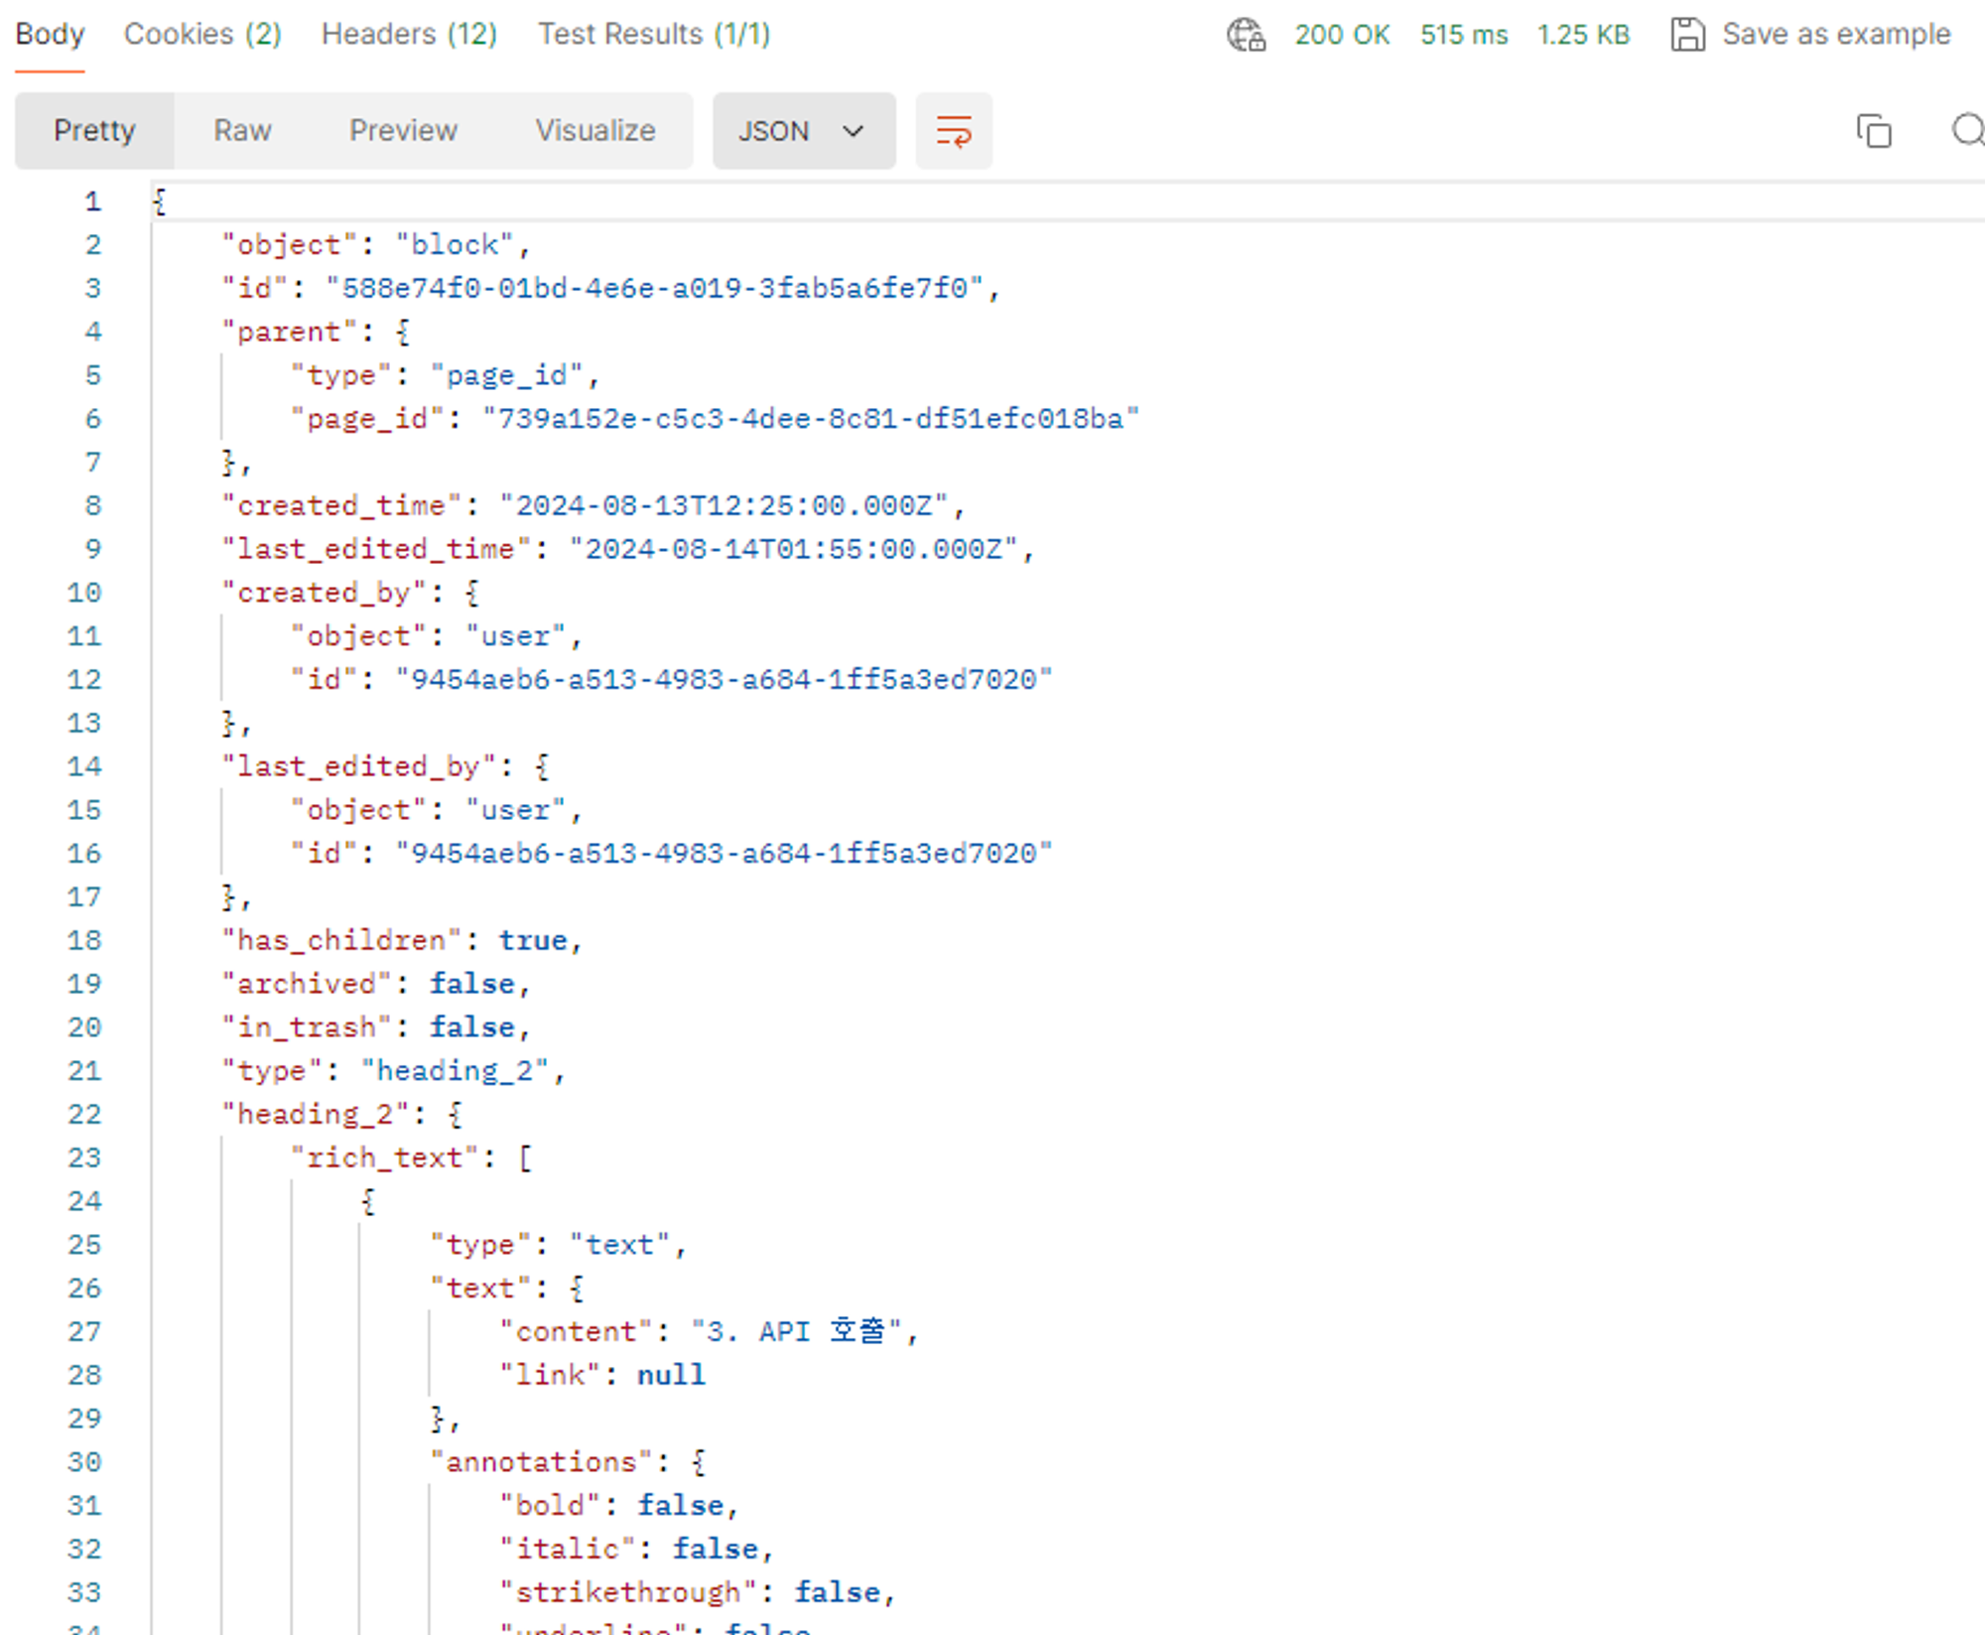Click the network globe lock icon

coord(1247,35)
